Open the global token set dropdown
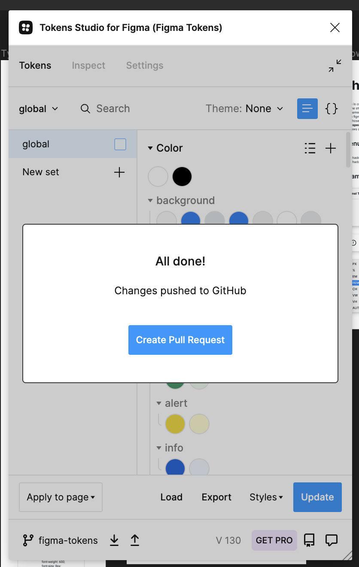Image resolution: width=359 pixels, height=567 pixels. coord(39,109)
